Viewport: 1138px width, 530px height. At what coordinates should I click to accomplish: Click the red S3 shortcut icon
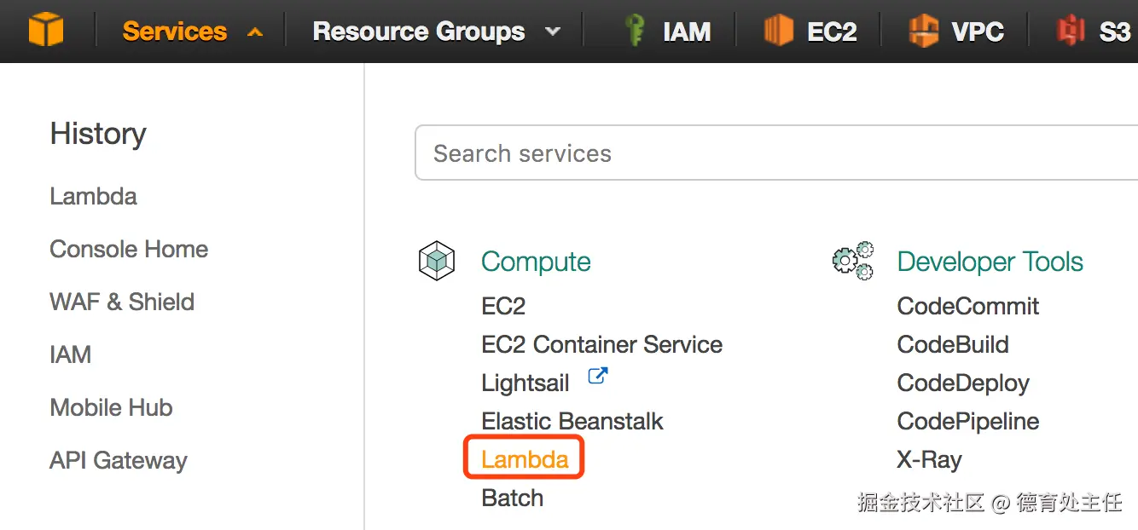(x=1071, y=31)
